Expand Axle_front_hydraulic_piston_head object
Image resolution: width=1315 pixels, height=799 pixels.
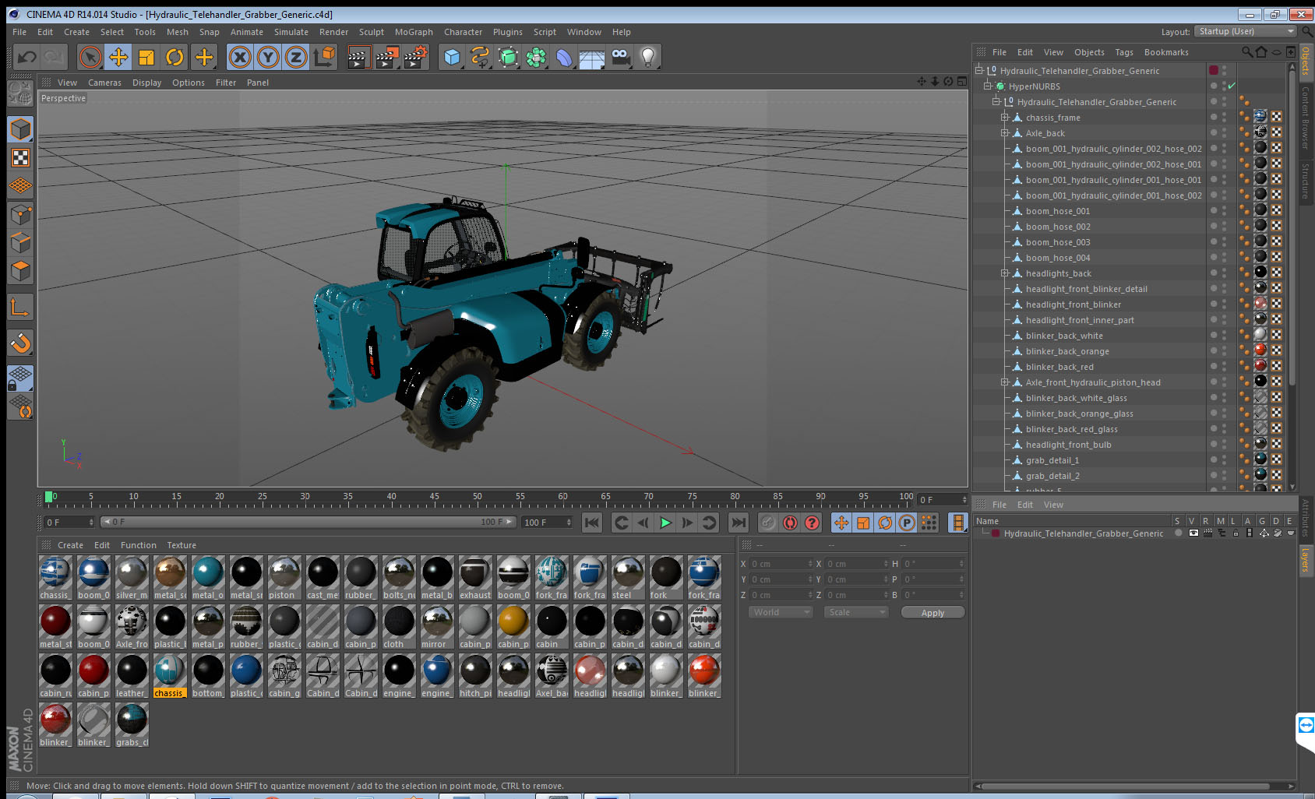tap(1005, 382)
